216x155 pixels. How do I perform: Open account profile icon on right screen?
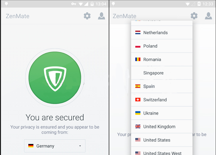click(208, 16)
